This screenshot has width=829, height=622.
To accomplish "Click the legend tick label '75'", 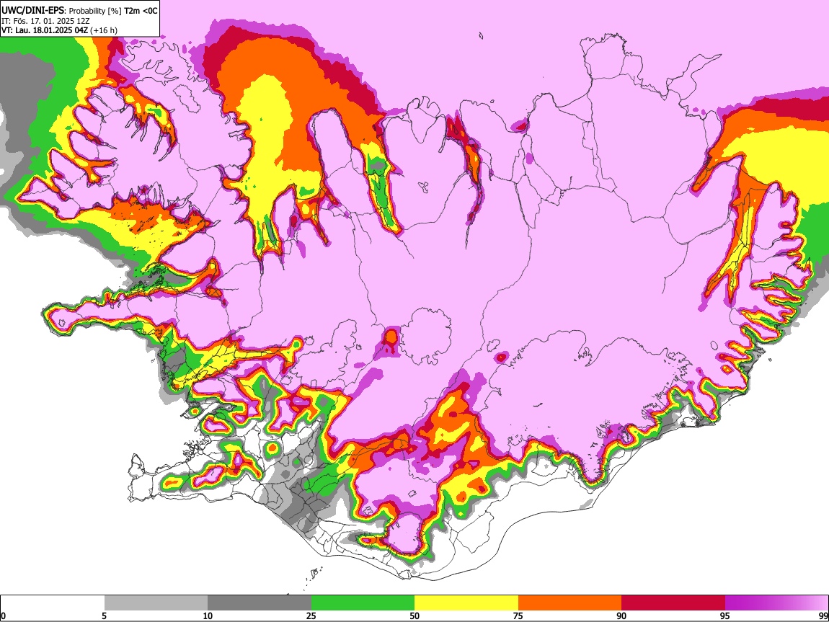I will point(518,616).
